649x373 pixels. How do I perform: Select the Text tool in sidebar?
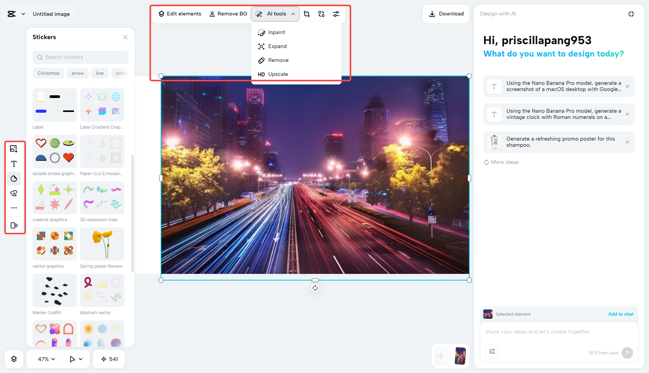coord(14,164)
